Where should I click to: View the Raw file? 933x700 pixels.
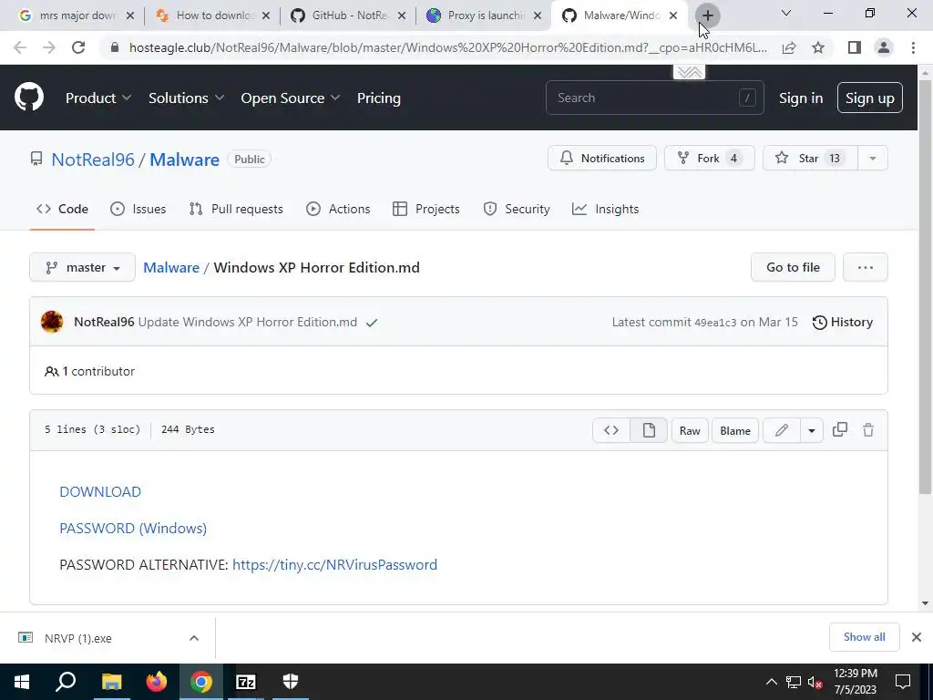coord(690,430)
